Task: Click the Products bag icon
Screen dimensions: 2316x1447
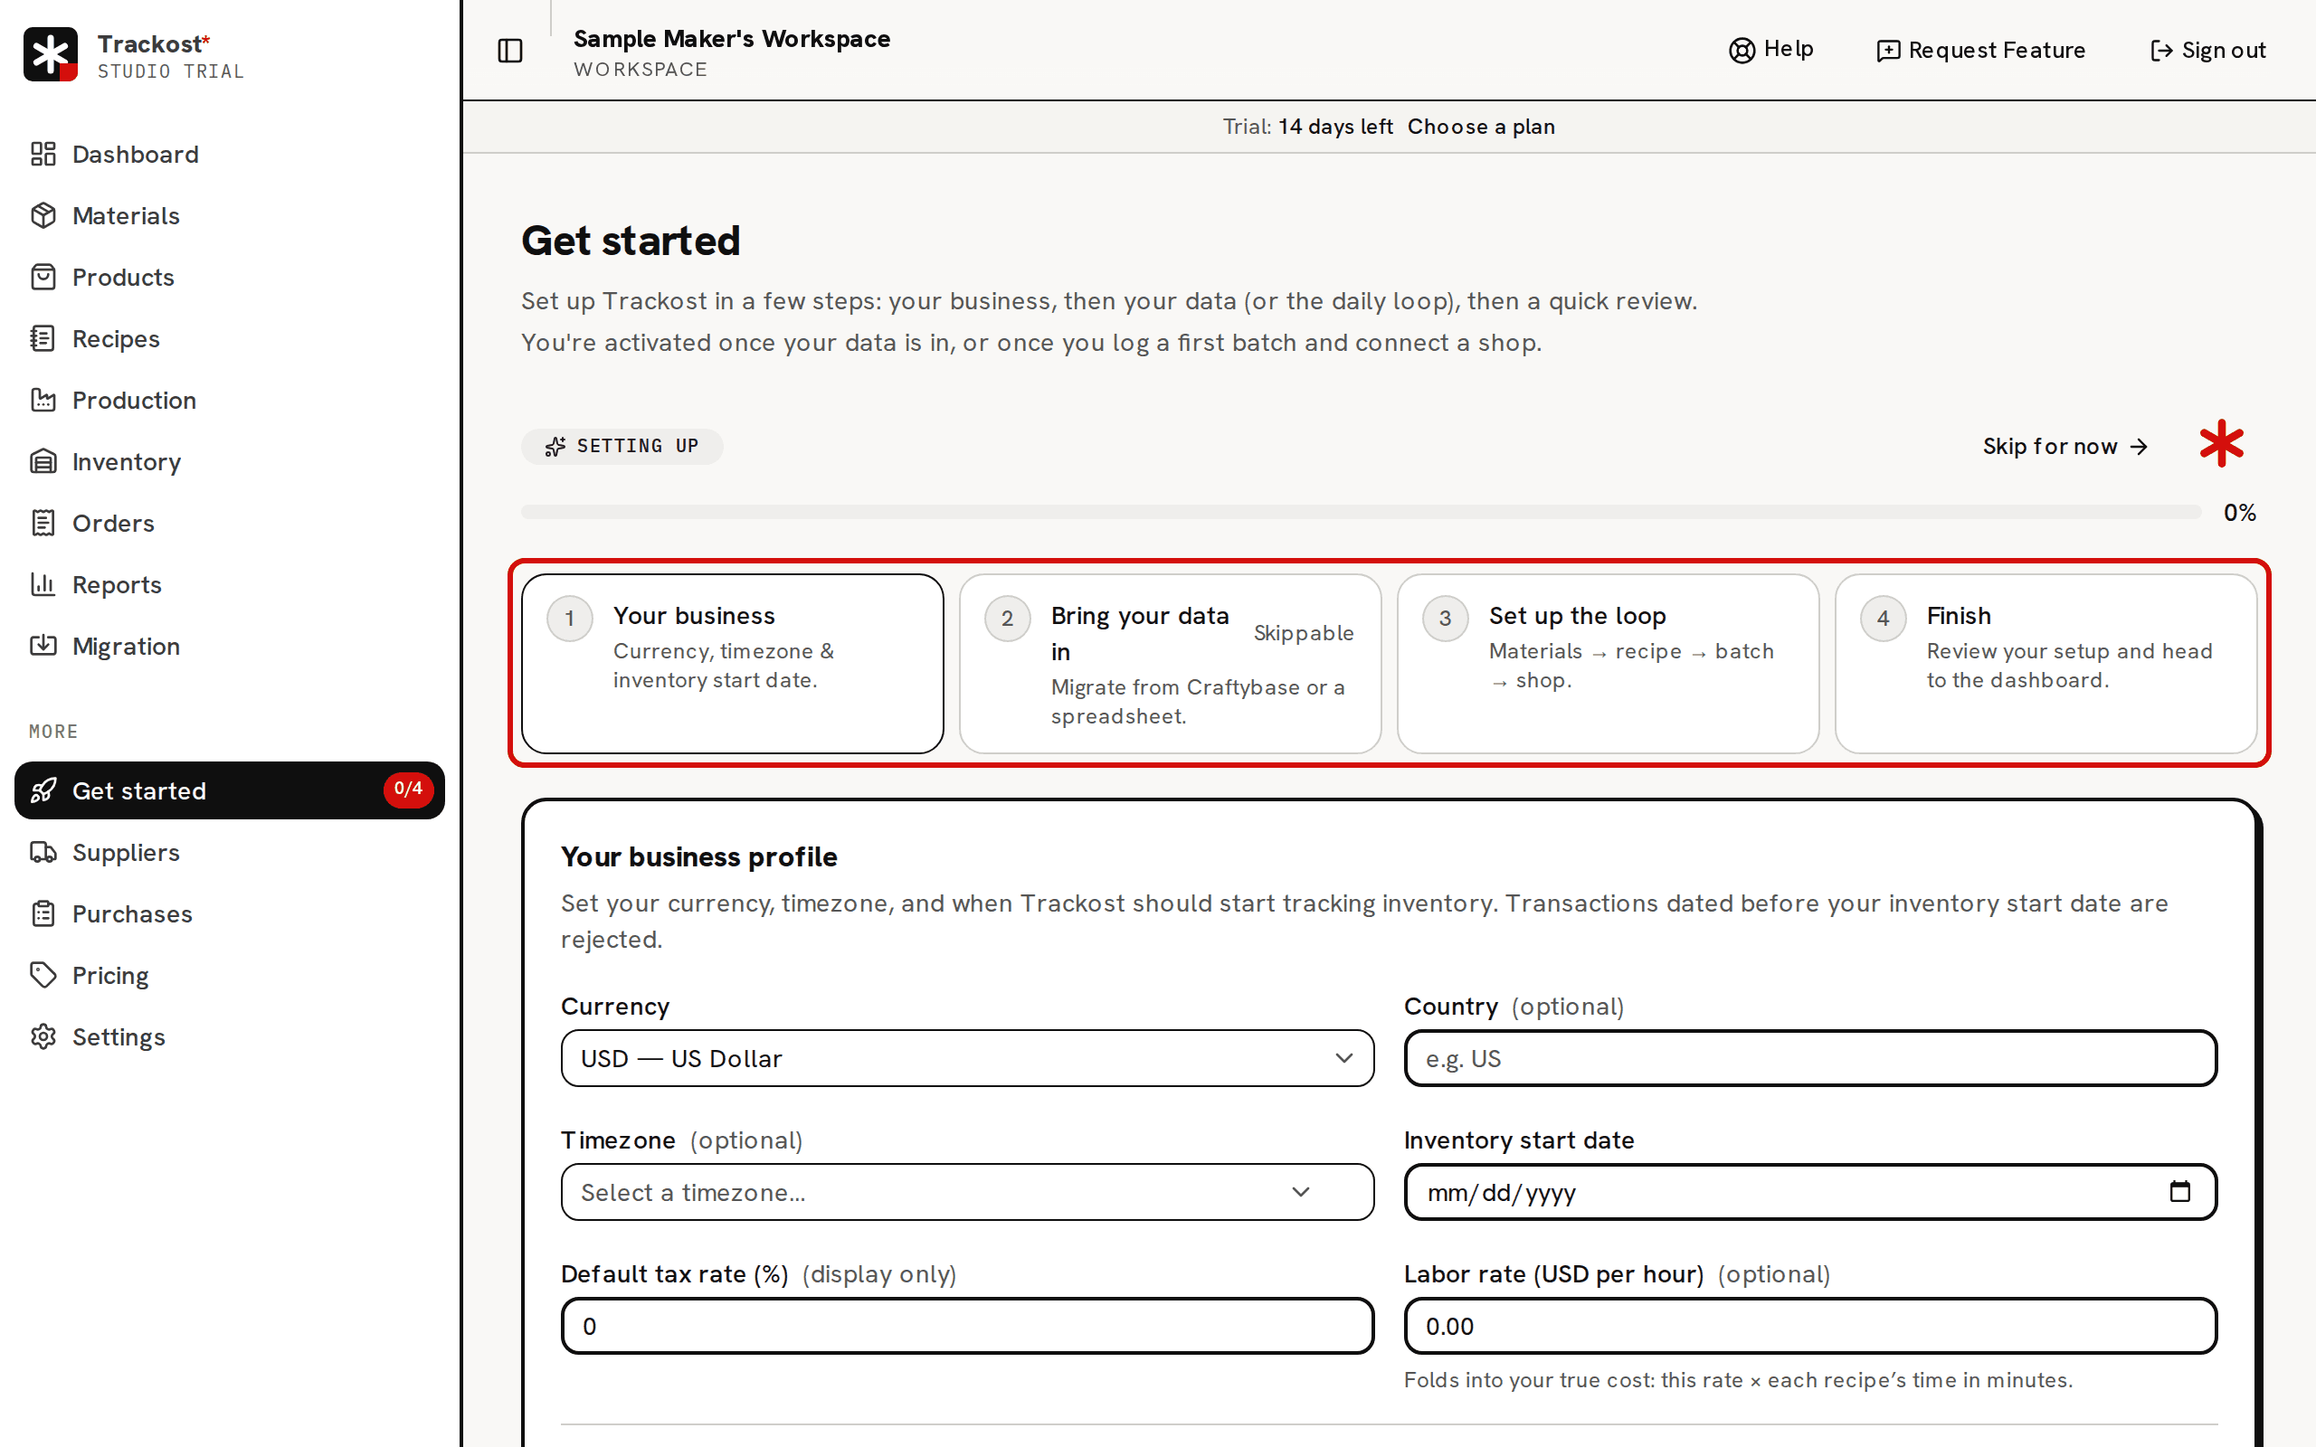Action: point(43,277)
